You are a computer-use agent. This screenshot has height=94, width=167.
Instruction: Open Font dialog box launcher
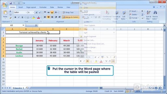point(41,21)
